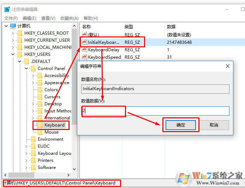Select the HKEY_CURRENT_USER folder icon
245x188 pixels.
pyautogui.click(x=20, y=40)
